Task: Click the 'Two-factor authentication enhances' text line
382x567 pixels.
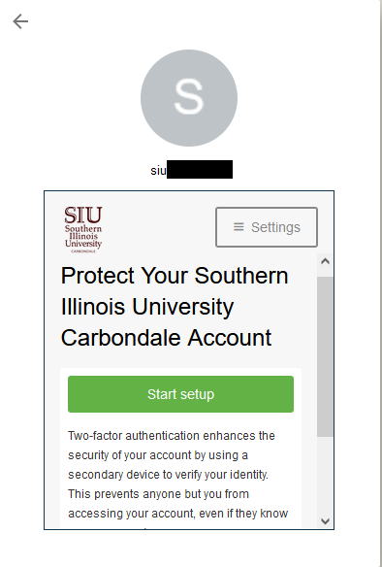Action: point(172,436)
